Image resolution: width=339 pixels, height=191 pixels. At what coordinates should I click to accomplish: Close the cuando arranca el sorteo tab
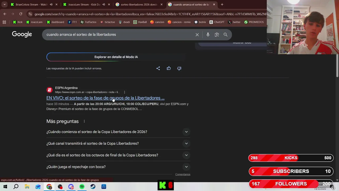(214, 5)
